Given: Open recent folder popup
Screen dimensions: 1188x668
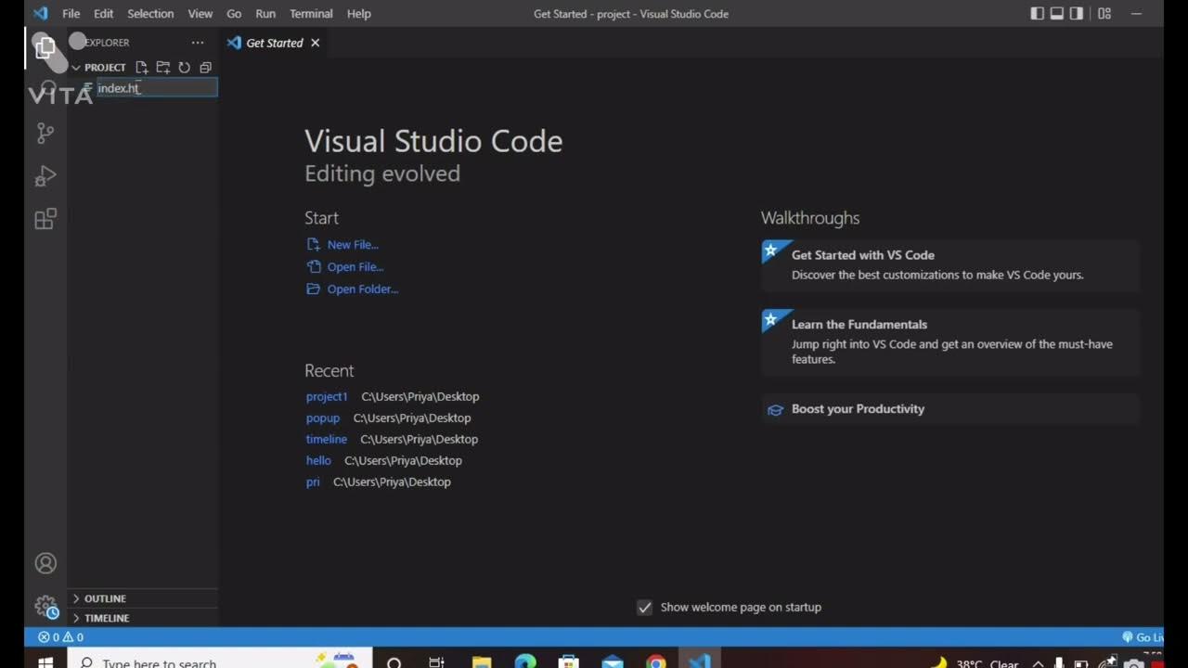Looking at the screenshot, I should pyautogui.click(x=323, y=418).
